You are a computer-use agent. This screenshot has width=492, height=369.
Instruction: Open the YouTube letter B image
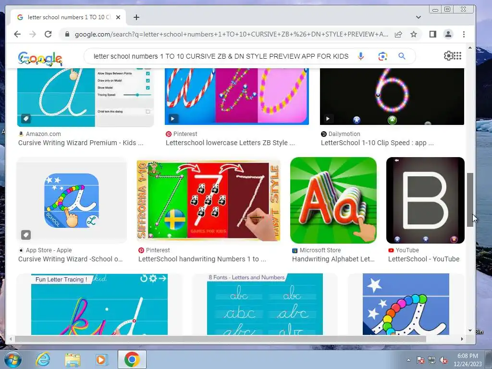pos(425,200)
